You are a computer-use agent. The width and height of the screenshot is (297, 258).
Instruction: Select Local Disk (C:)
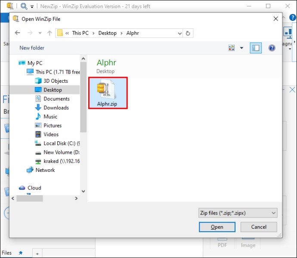point(62,143)
